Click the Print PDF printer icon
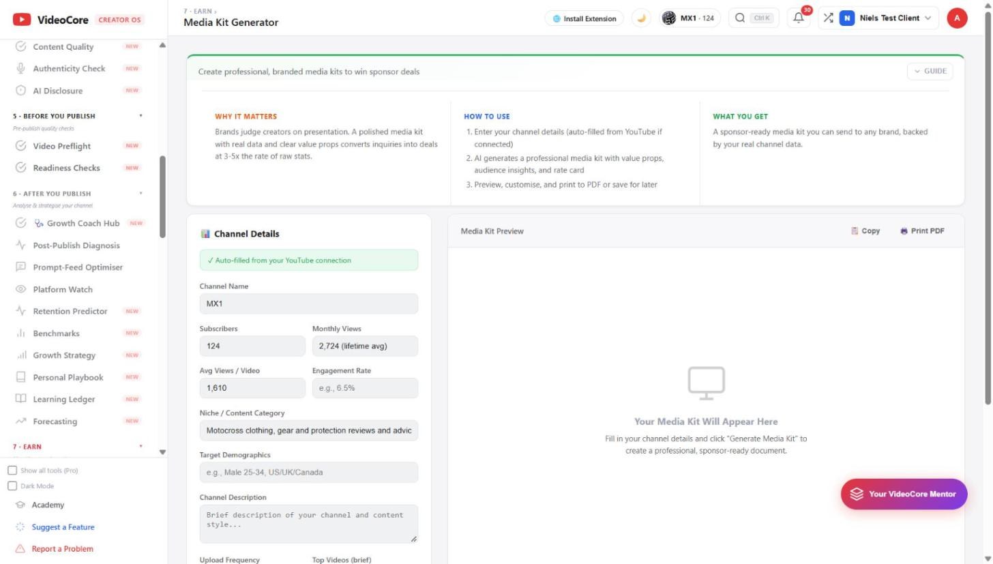 904,231
